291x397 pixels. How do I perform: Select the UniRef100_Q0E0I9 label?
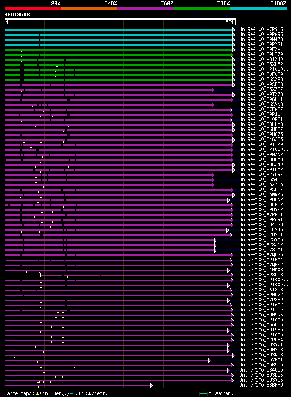click(261, 75)
